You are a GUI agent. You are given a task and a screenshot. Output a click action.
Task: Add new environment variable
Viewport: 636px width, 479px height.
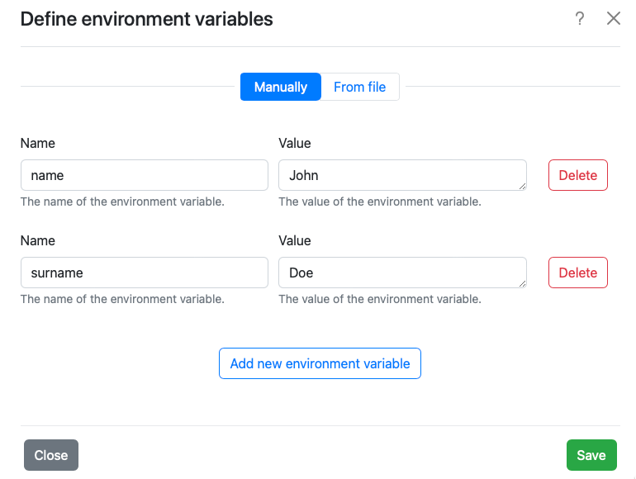point(320,363)
